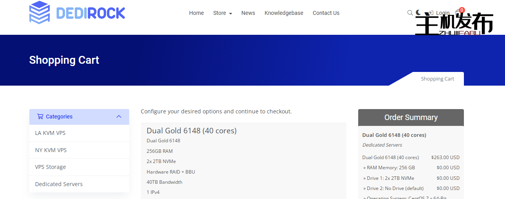The image size is (505, 199).
Task: Click the red cart count badge
Action: [462, 10]
